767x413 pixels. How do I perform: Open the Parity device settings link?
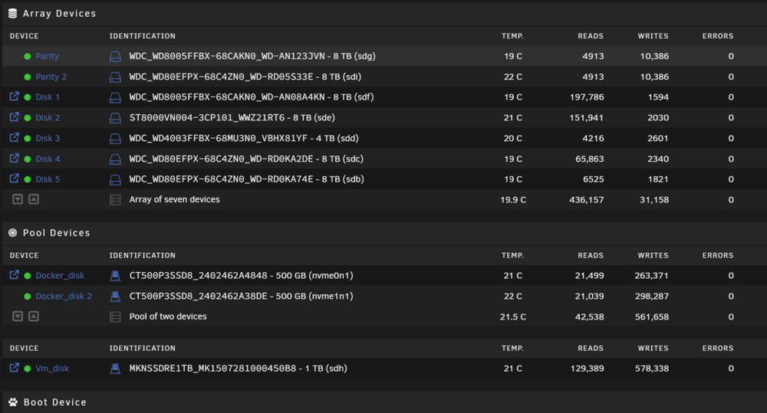point(47,56)
